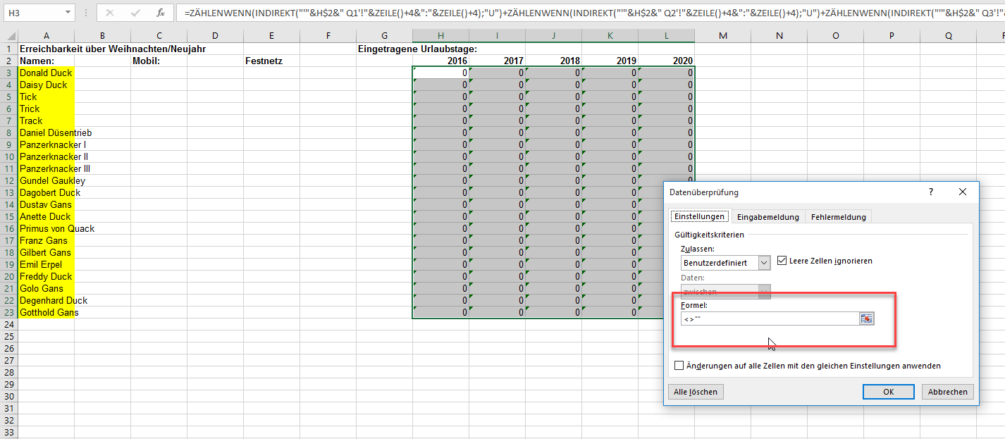Toggle the Leere Zellen ignorieren checkbox
The width and height of the screenshot is (1005, 439).
[782, 261]
